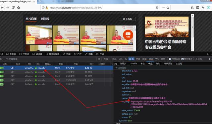212x124 pixels.
Task: Enable the 所有 all-requests filter
Action: tap(106, 59)
